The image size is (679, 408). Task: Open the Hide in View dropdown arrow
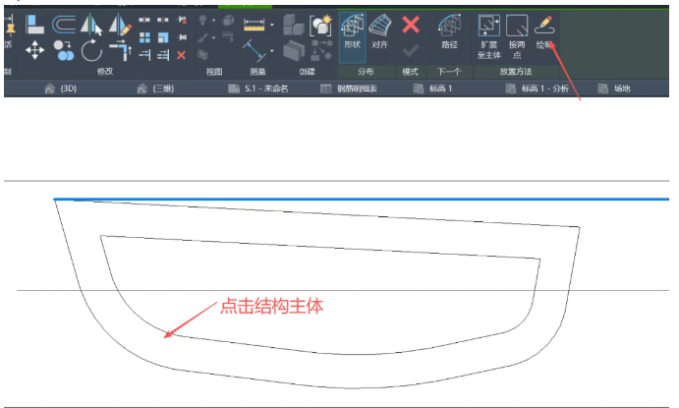[213, 21]
